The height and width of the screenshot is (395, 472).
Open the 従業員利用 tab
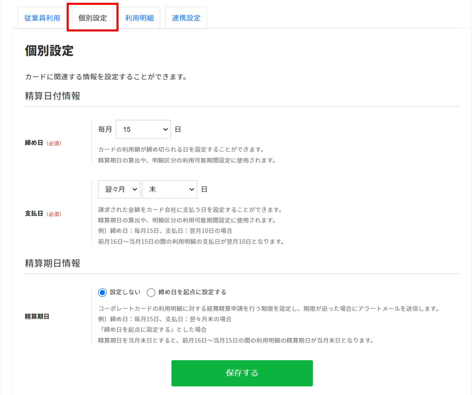pos(42,18)
